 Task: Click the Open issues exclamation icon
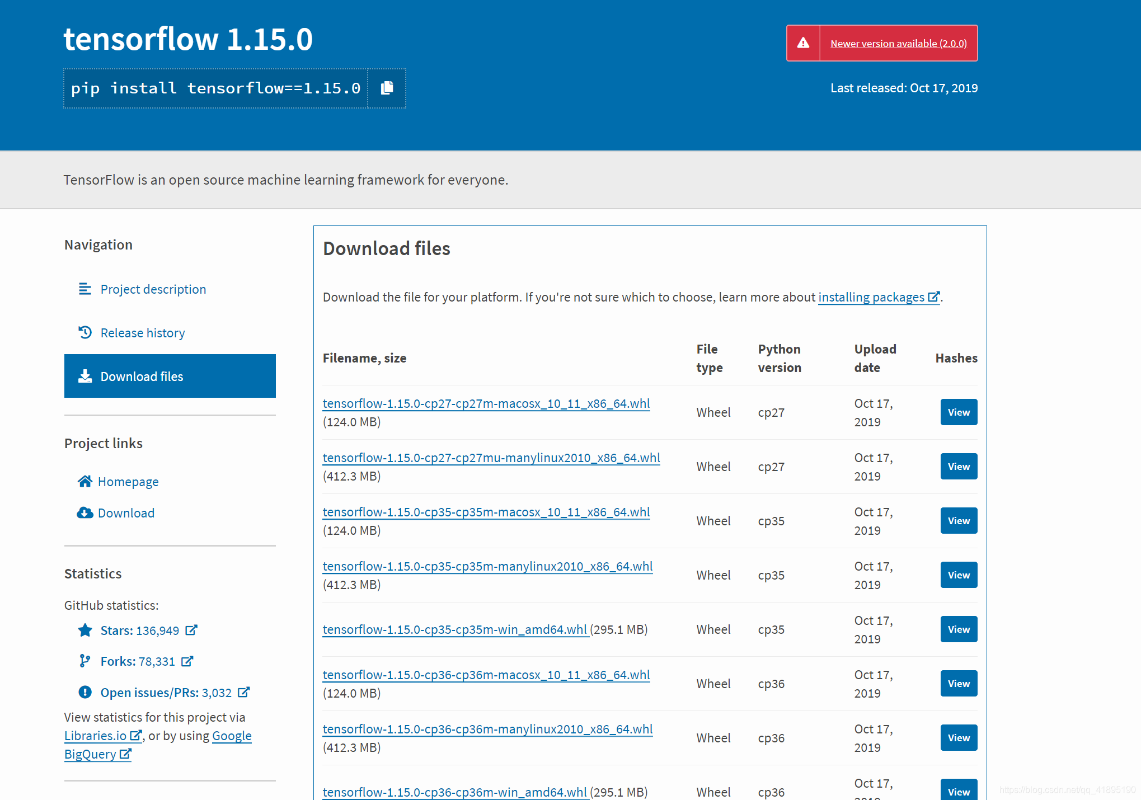tap(85, 693)
